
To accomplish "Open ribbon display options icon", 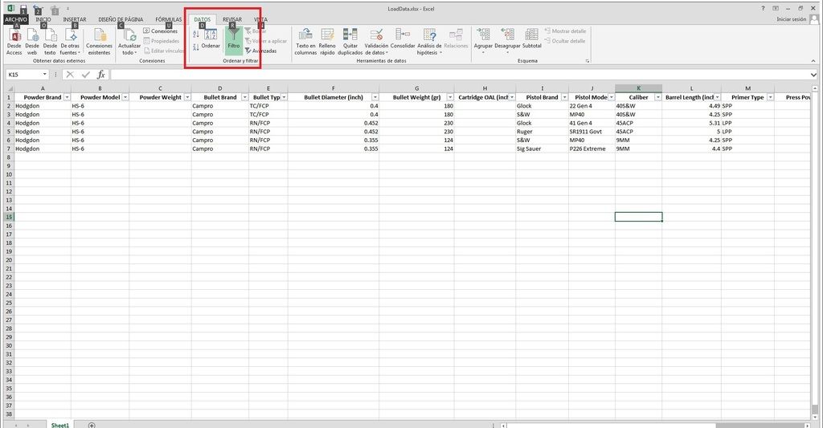I will 776,8.
